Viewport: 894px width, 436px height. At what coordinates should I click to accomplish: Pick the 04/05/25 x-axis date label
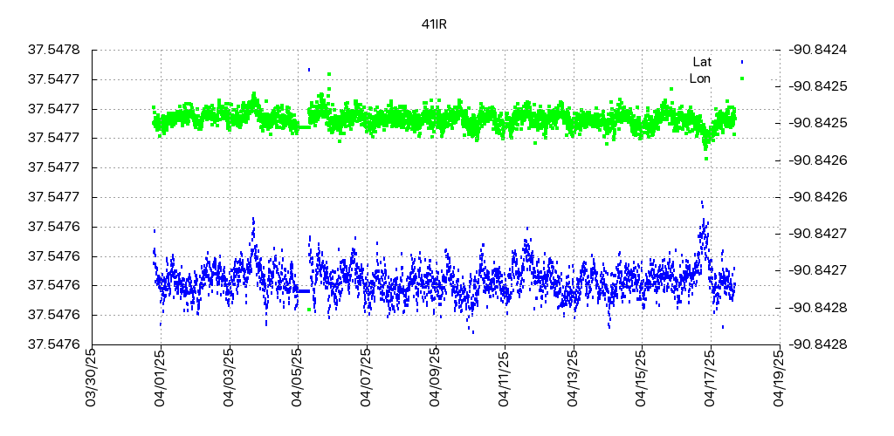click(297, 376)
